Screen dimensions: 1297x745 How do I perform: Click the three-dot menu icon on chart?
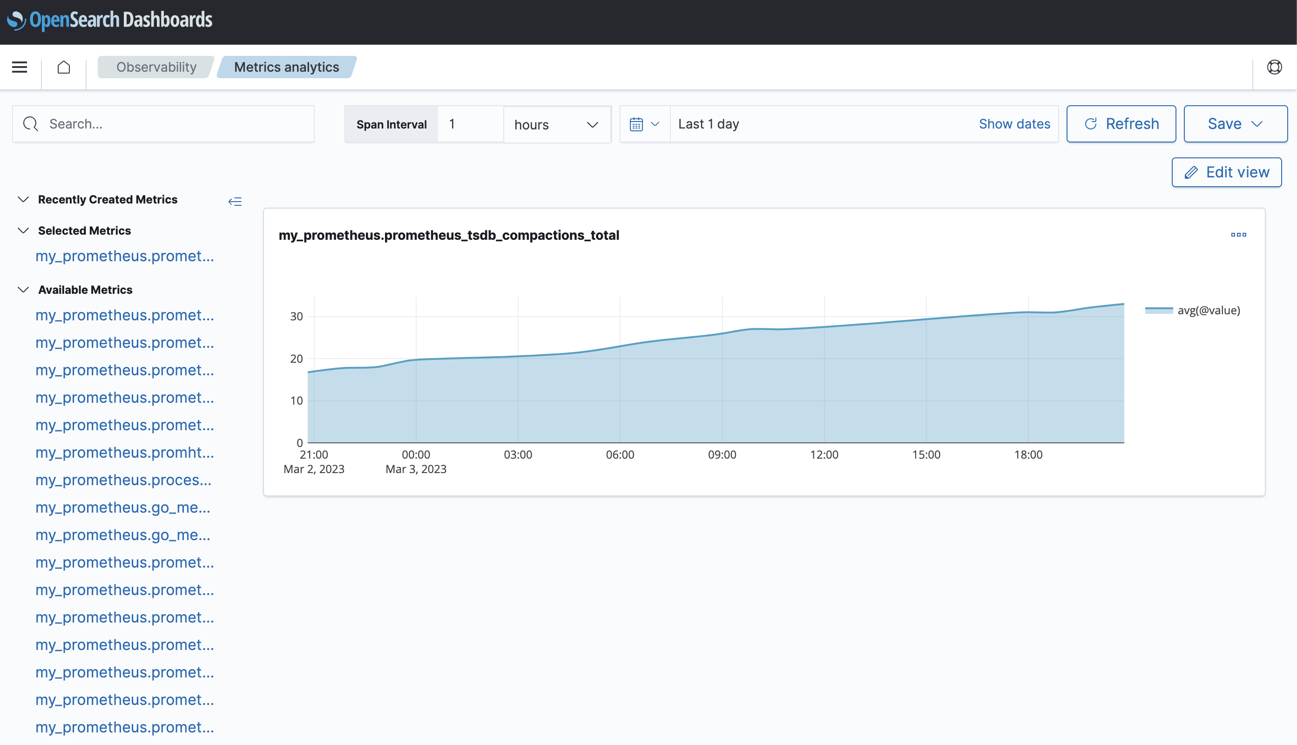pyautogui.click(x=1238, y=235)
